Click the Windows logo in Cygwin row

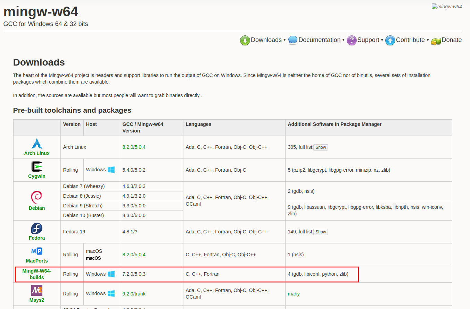111,170
